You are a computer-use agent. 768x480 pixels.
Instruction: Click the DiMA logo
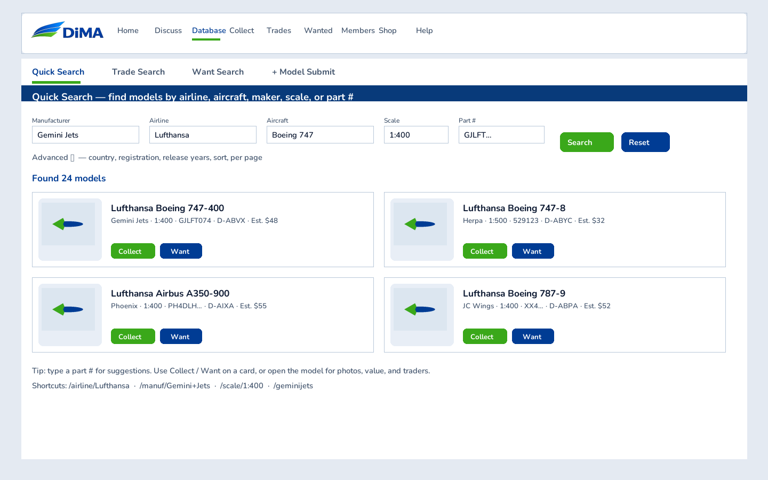click(67, 30)
